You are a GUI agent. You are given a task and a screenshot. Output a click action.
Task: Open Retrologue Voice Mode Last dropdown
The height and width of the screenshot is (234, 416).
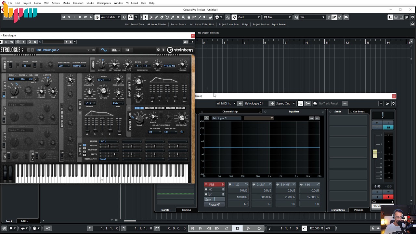(64, 66)
